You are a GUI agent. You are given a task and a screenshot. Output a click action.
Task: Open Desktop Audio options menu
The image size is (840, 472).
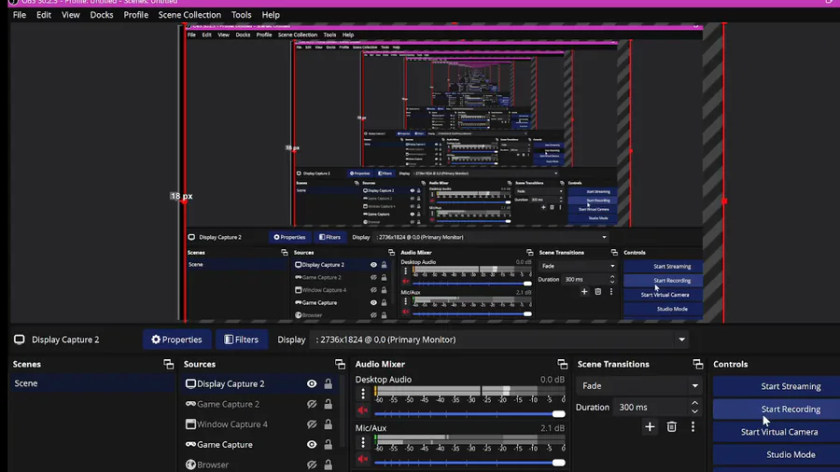[363, 395]
